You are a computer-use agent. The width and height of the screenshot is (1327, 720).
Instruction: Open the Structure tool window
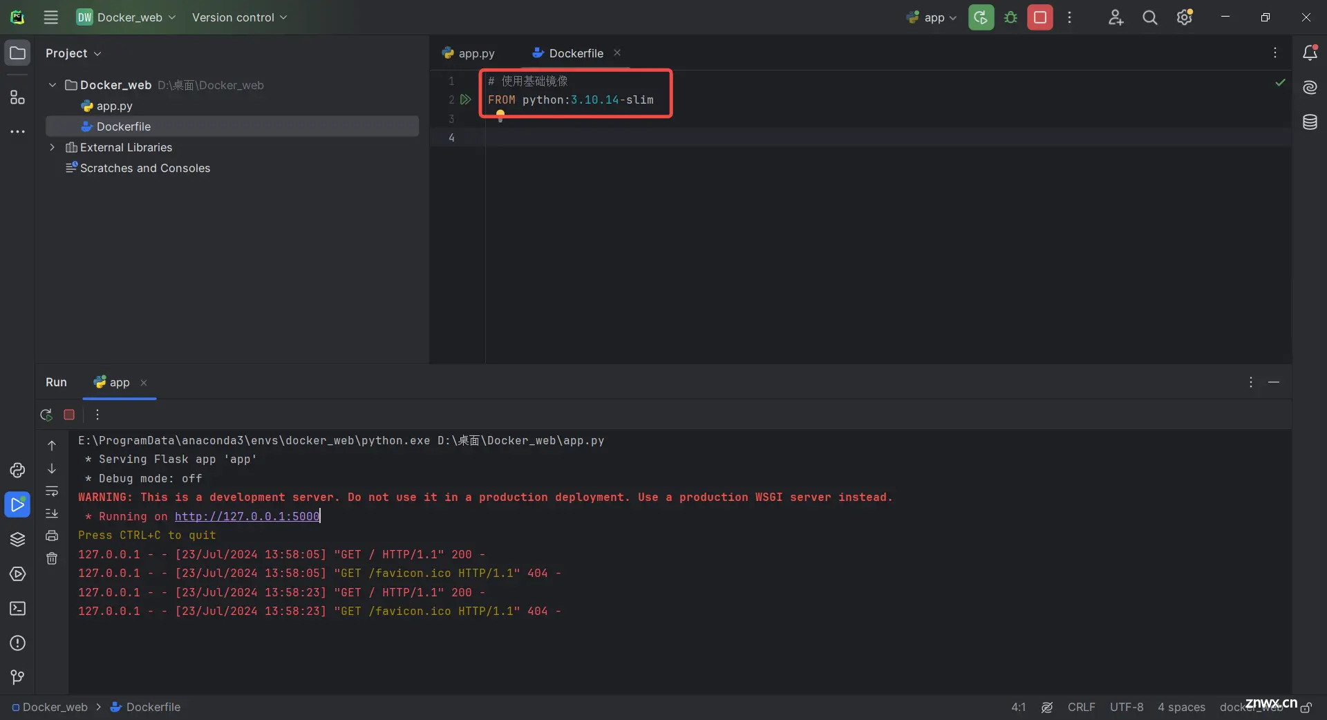(x=17, y=97)
